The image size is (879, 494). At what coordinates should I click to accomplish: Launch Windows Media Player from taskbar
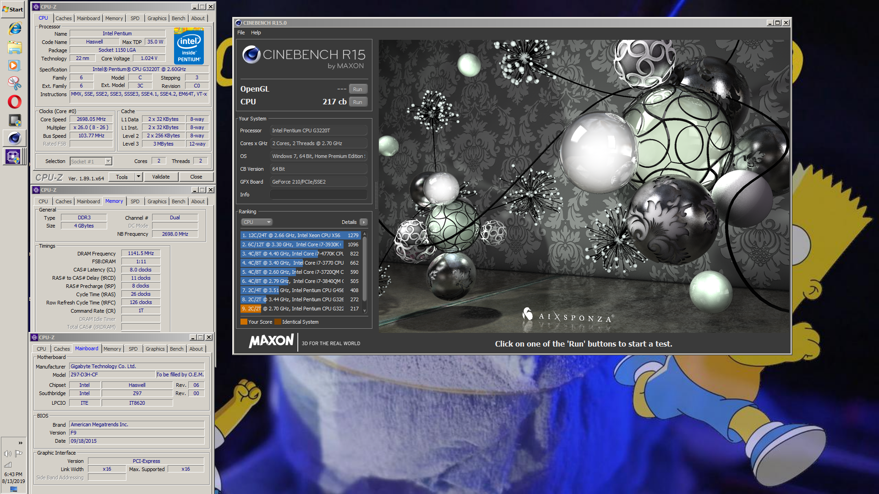click(x=15, y=65)
